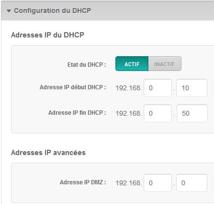Image resolution: width=214 pixels, height=204 pixels.
Task: Enable DHCP with the ACTIF switch
Action: [132, 64]
